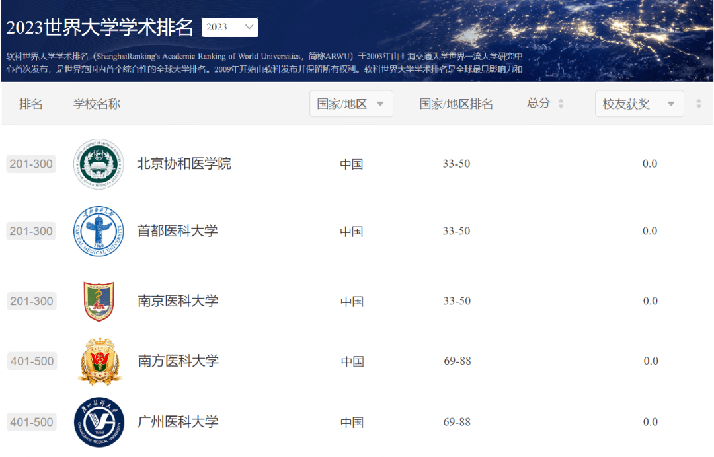Image resolution: width=714 pixels, height=457 pixels.
Task: Open the 南方医科大学 school page
Action: 178,361
